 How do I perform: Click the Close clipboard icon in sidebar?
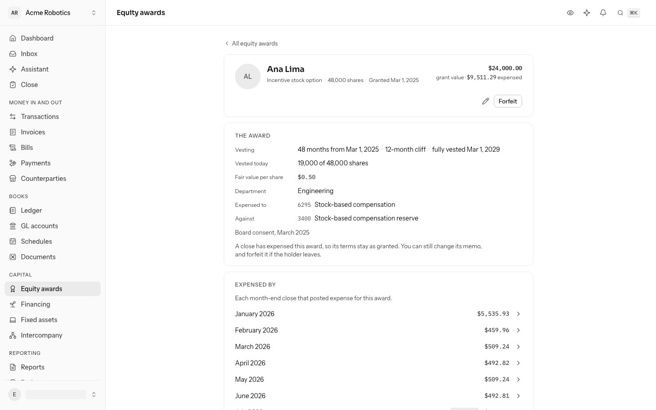click(13, 85)
